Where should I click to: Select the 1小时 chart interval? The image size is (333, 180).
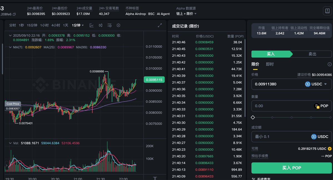(44, 25)
